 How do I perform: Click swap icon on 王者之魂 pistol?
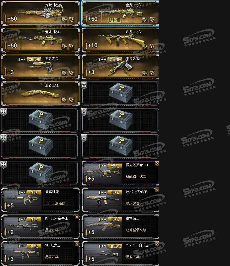coord(152,73)
